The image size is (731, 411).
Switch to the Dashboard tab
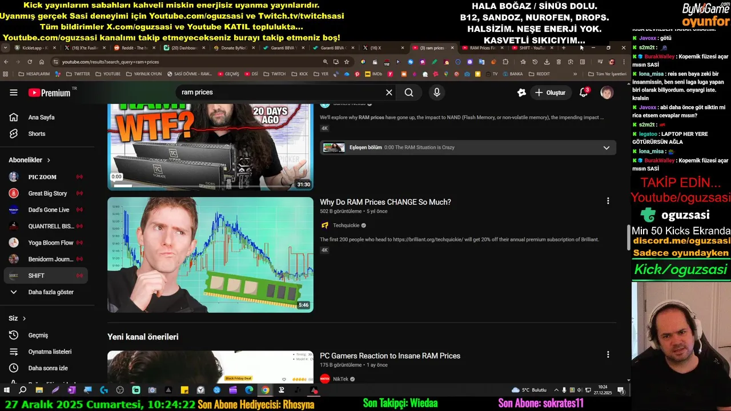tap(184, 48)
